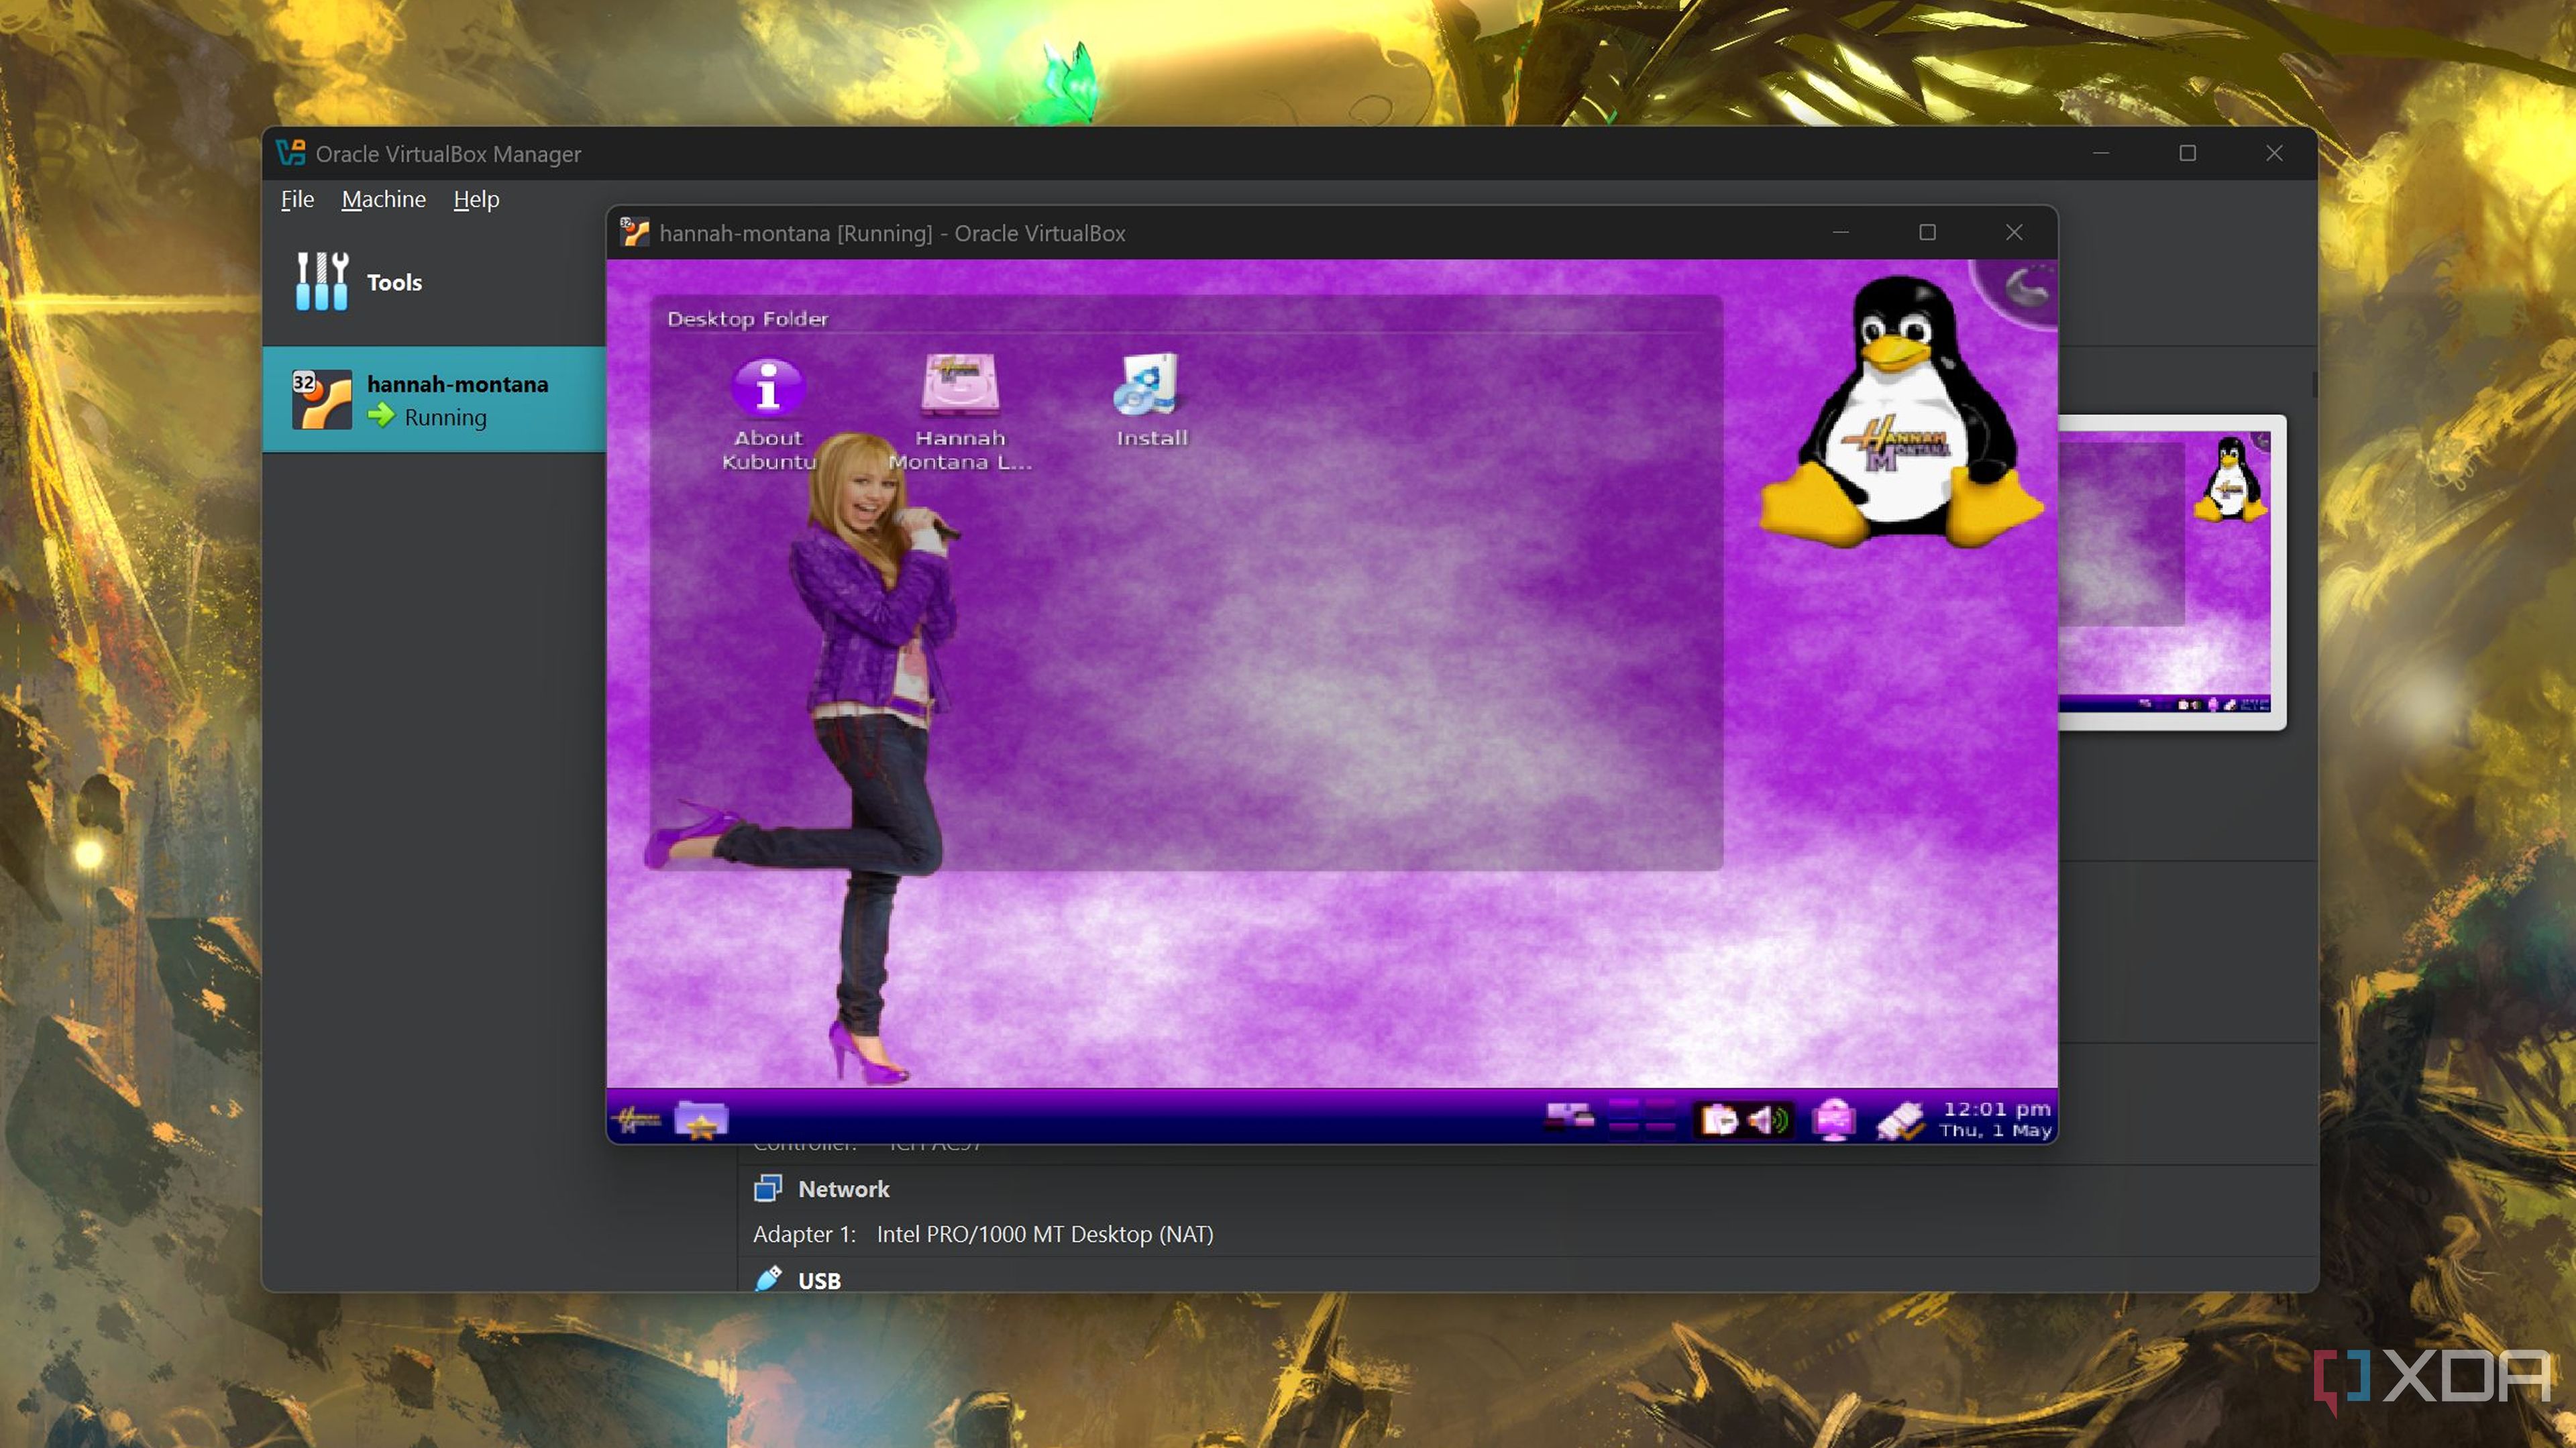Click the Running status arrow icon

pos(381,416)
